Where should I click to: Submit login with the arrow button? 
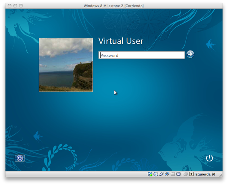pos(190,54)
